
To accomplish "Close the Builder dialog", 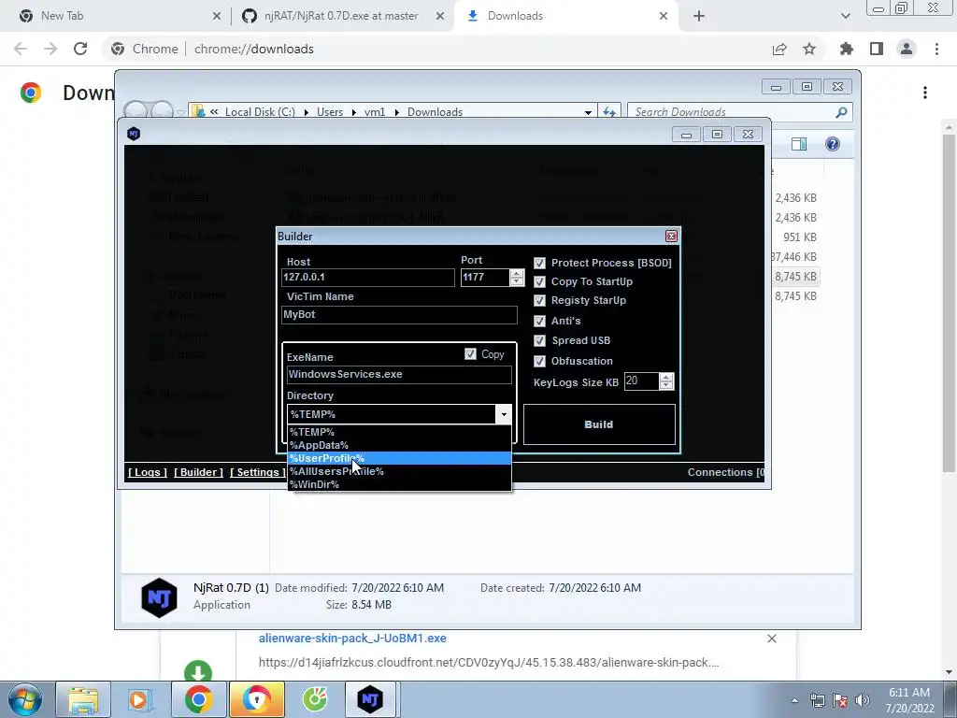I will (671, 237).
